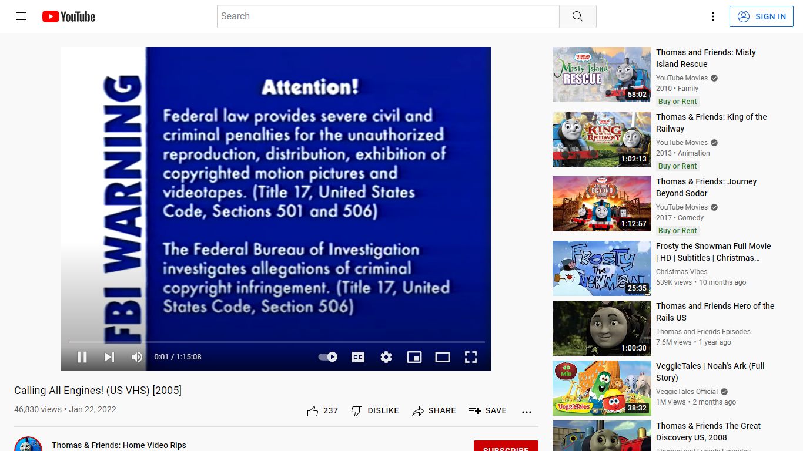Click the video title 'Calling All Engines! (US VHS) [2005]'
The width and height of the screenshot is (803, 451).
[x=98, y=391]
